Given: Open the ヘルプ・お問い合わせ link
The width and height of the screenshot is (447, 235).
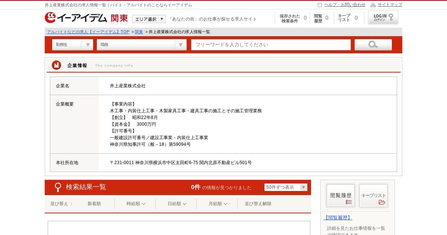Looking at the screenshot, I should point(345,5).
